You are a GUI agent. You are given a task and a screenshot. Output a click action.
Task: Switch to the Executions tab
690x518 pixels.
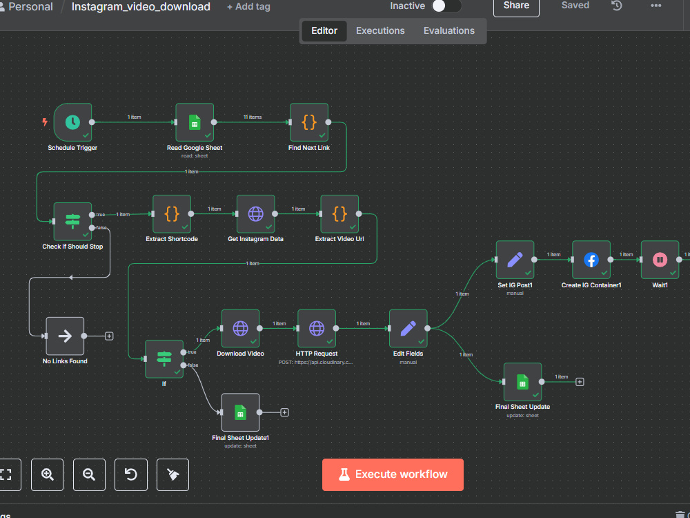(380, 31)
